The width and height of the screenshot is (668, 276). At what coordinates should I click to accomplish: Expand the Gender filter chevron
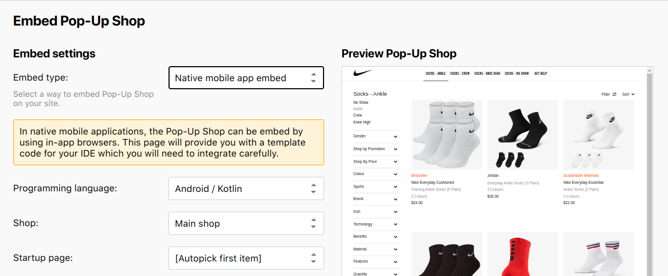(x=396, y=136)
